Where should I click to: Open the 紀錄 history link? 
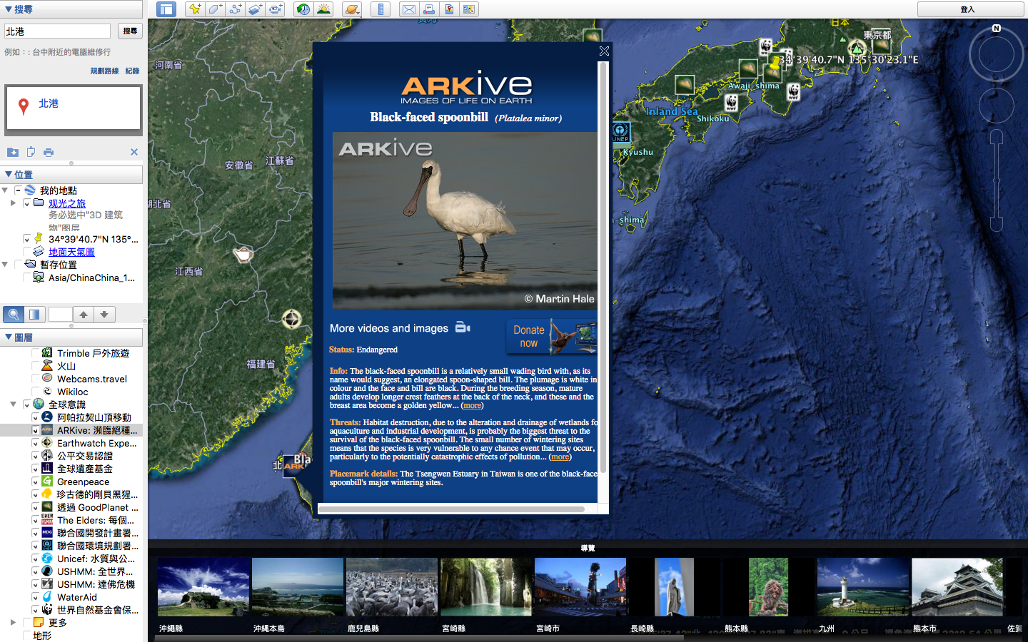click(x=133, y=71)
